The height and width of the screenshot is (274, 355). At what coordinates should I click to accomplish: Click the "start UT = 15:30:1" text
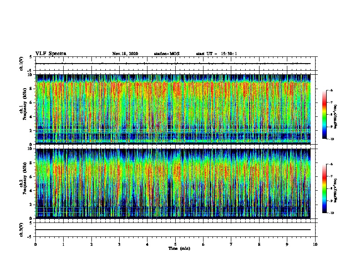[x=216, y=54]
